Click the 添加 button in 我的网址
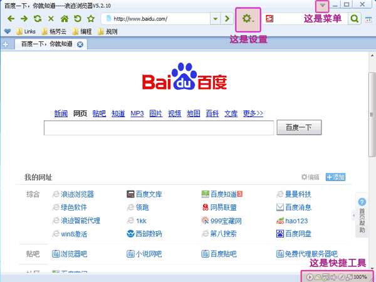This screenshot has width=376, height=282. pyautogui.click(x=335, y=177)
